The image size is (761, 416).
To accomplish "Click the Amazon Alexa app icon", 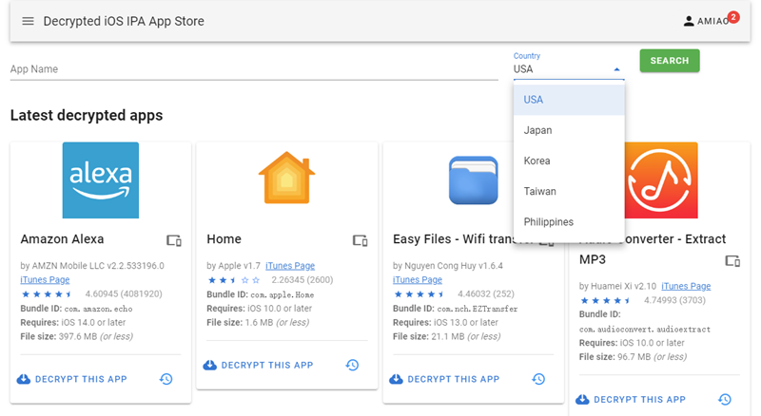I will click(x=101, y=180).
